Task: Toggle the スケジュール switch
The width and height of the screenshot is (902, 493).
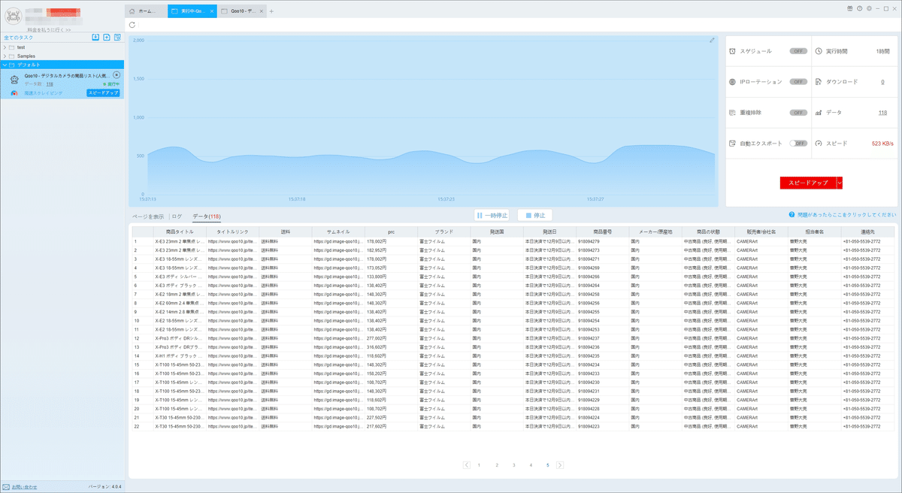Action: [x=798, y=51]
